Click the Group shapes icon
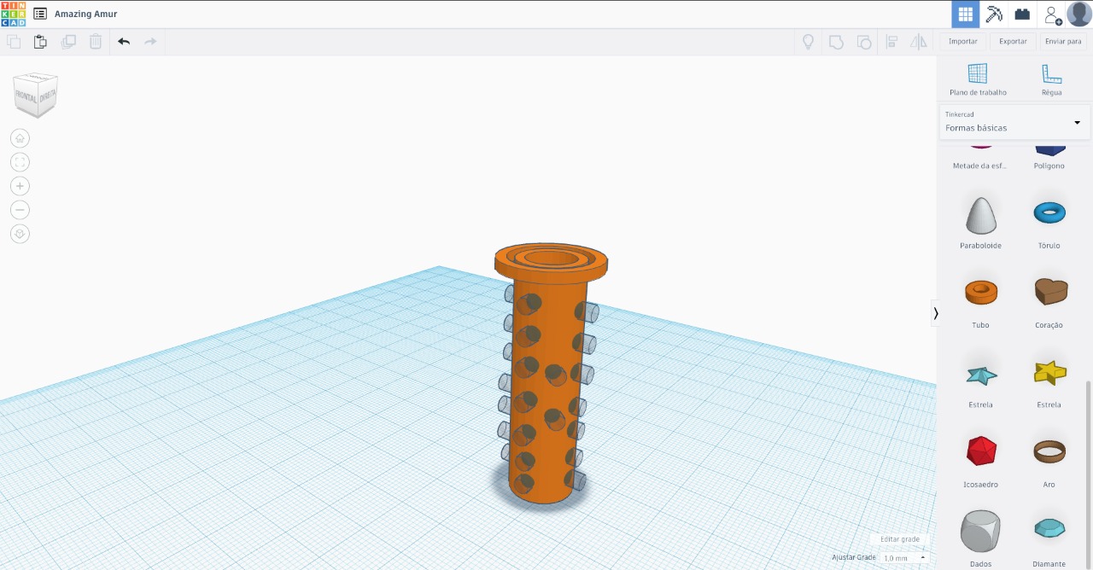 coord(836,41)
